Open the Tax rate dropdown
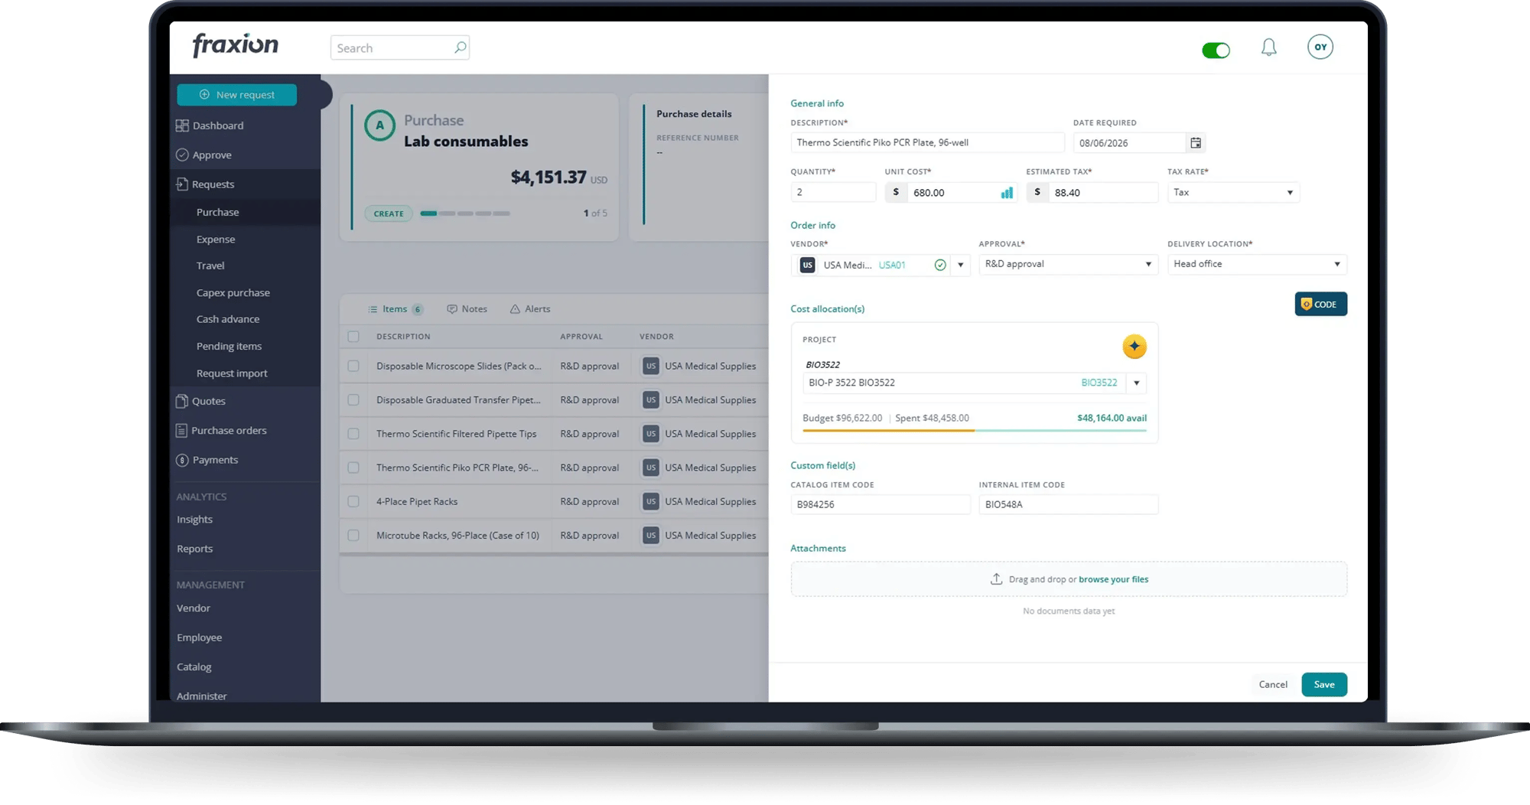Screen dimensions: 1530x805 click(1233, 193)
